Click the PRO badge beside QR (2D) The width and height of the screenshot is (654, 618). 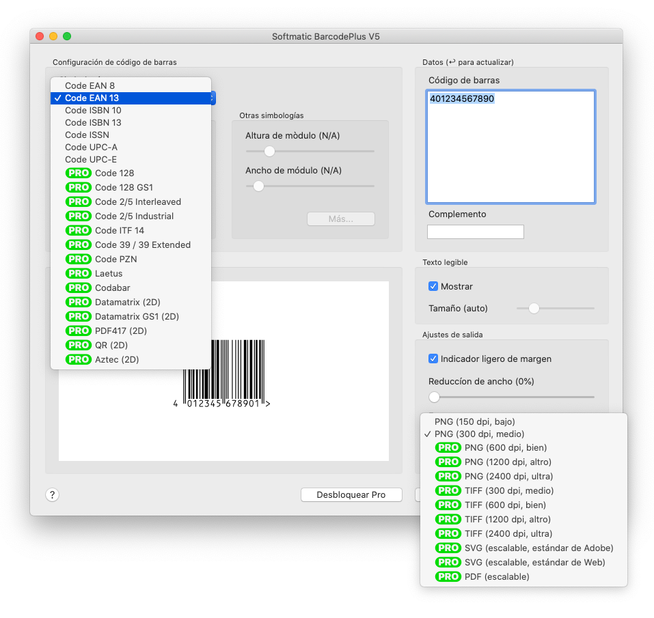pos(79,345)
